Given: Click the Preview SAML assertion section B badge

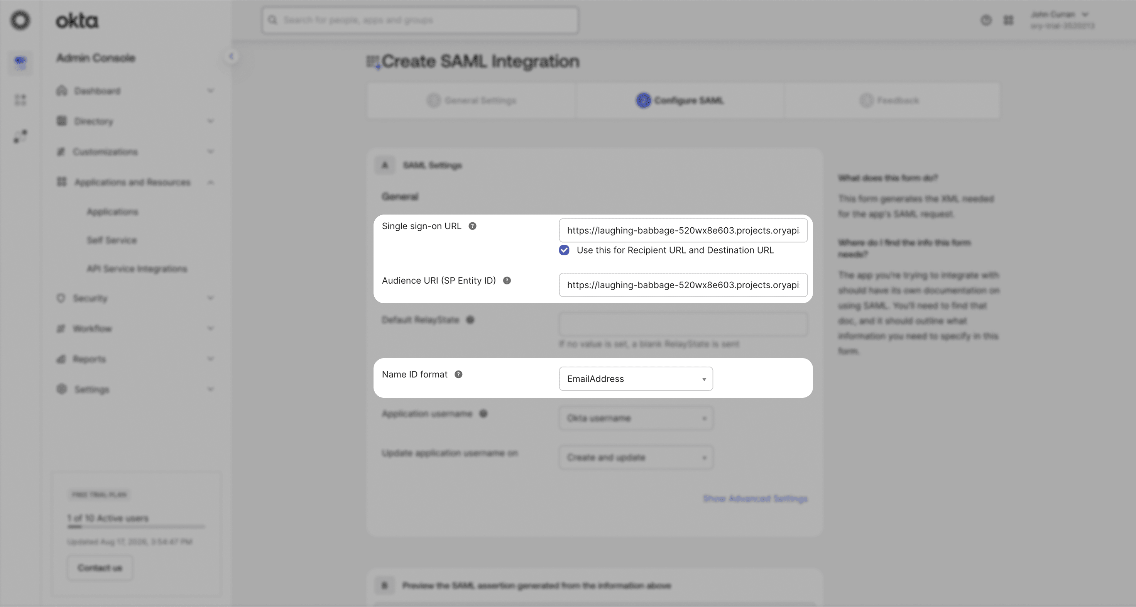Looking at the screenshot, I should [385, 586].
